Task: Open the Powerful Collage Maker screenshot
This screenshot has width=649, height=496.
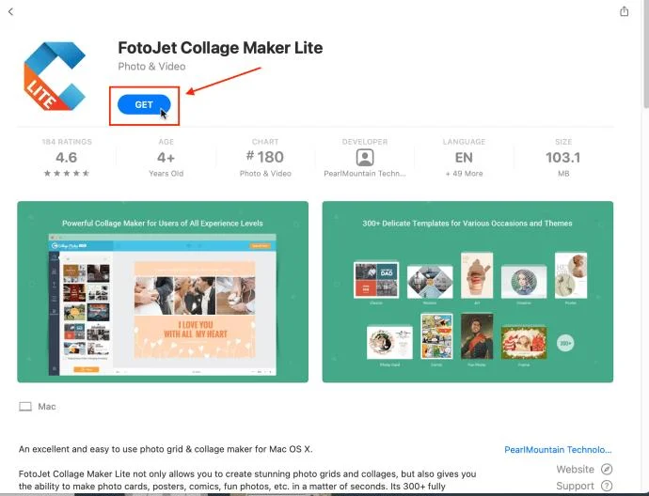Action: (x=163, y=292)
